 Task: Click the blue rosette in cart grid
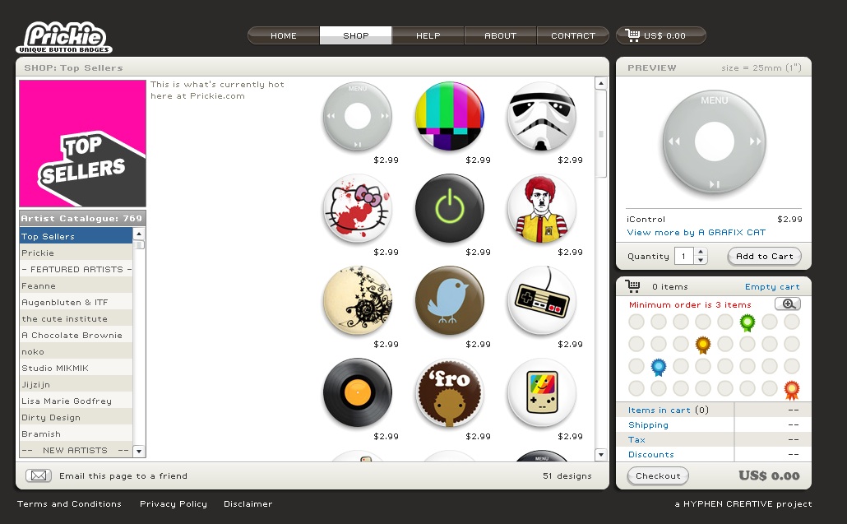tap(659, 367)
